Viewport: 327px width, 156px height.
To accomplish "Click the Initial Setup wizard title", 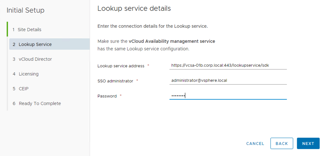I will pyautogui.click(x=26, y=10).
